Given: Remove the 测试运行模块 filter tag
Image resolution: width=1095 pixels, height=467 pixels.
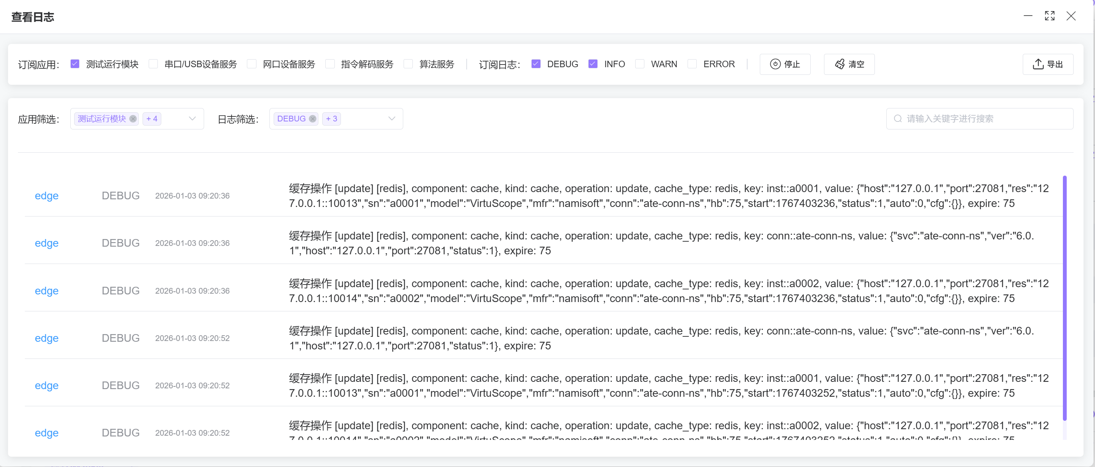Looking at the screenshot, I should [133, 119].
